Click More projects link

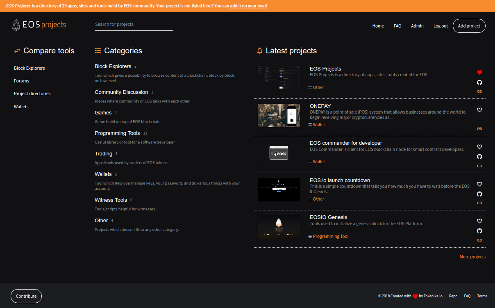click(x=472, y=257)
